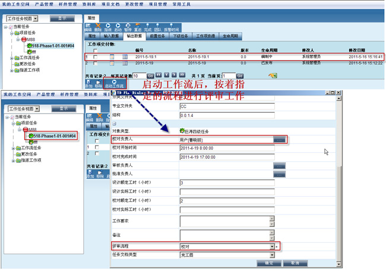Screen dimensions: 386x279
Task: Open the 评审流程 dropdown showing 校对
Action: tap(273, 246)
